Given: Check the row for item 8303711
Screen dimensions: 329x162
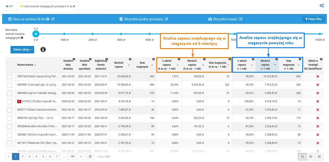Looking at the screenshot, I should [9, 110].
